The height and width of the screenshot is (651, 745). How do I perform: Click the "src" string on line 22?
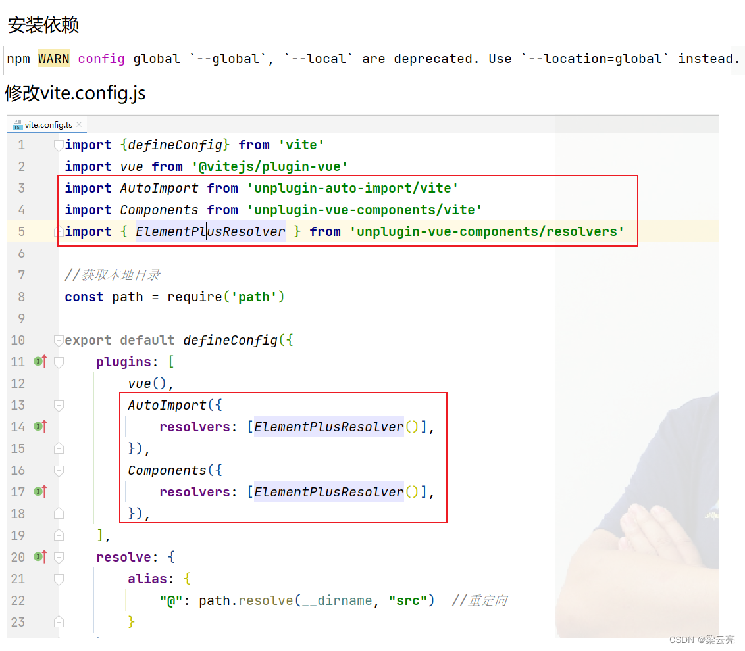[407, 600]
